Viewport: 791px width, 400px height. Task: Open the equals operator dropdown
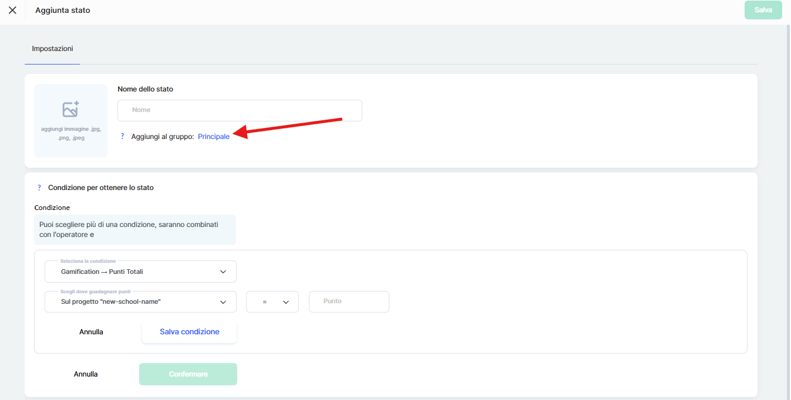pos(272,301)
